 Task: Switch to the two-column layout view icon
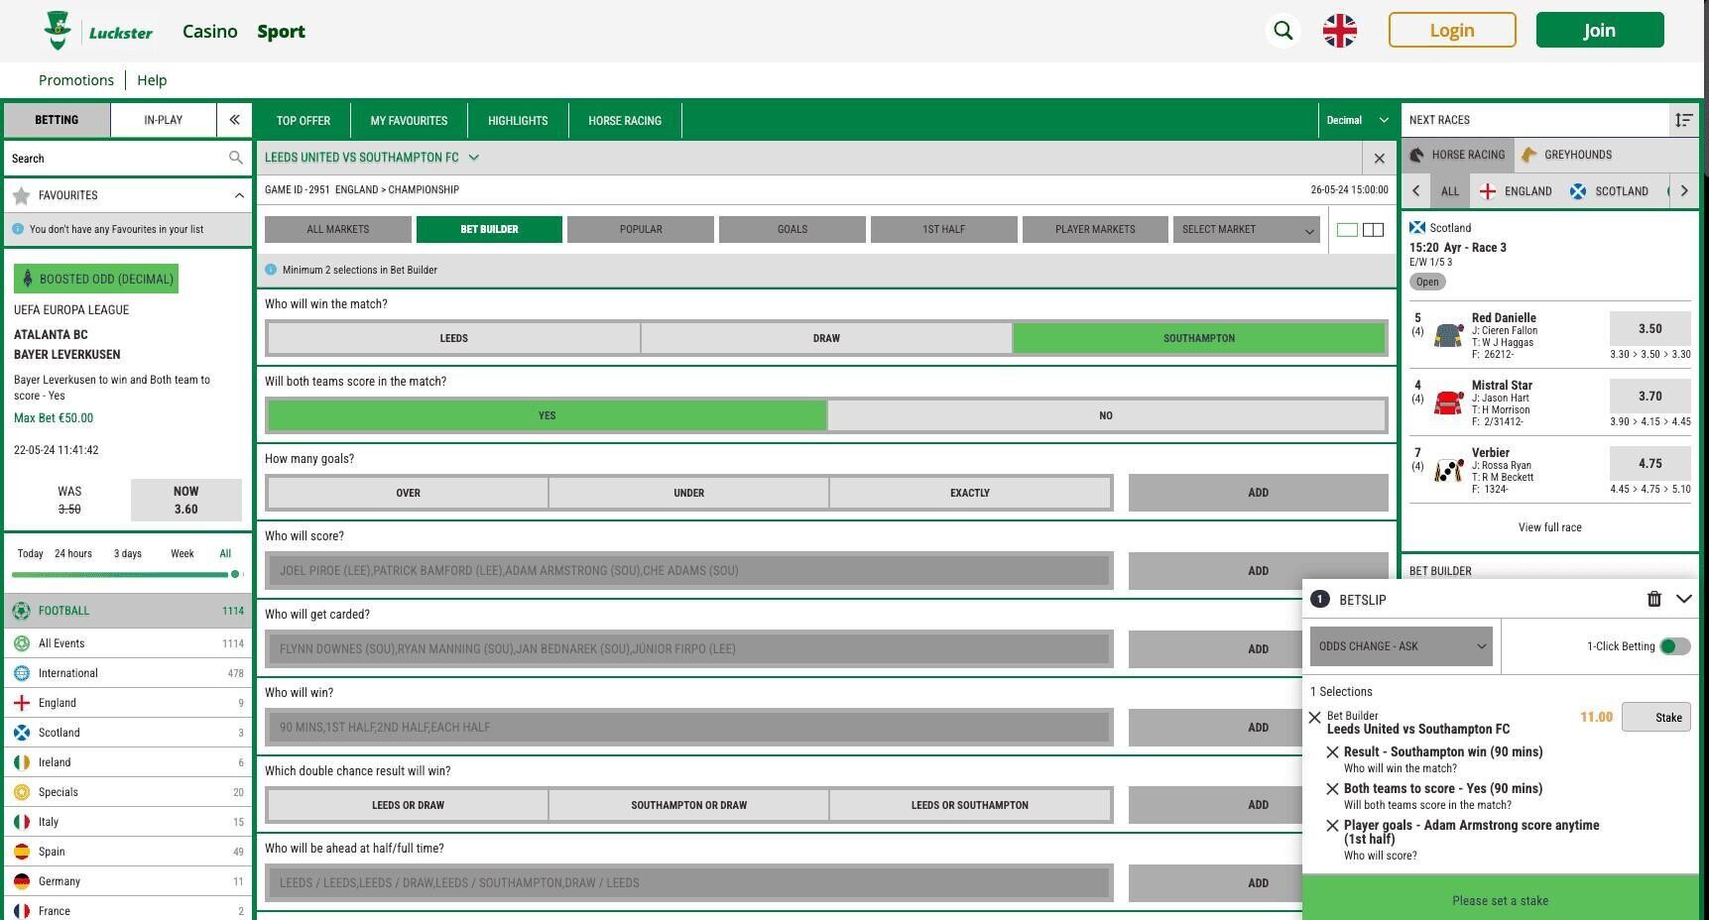tap(1373, 230)
